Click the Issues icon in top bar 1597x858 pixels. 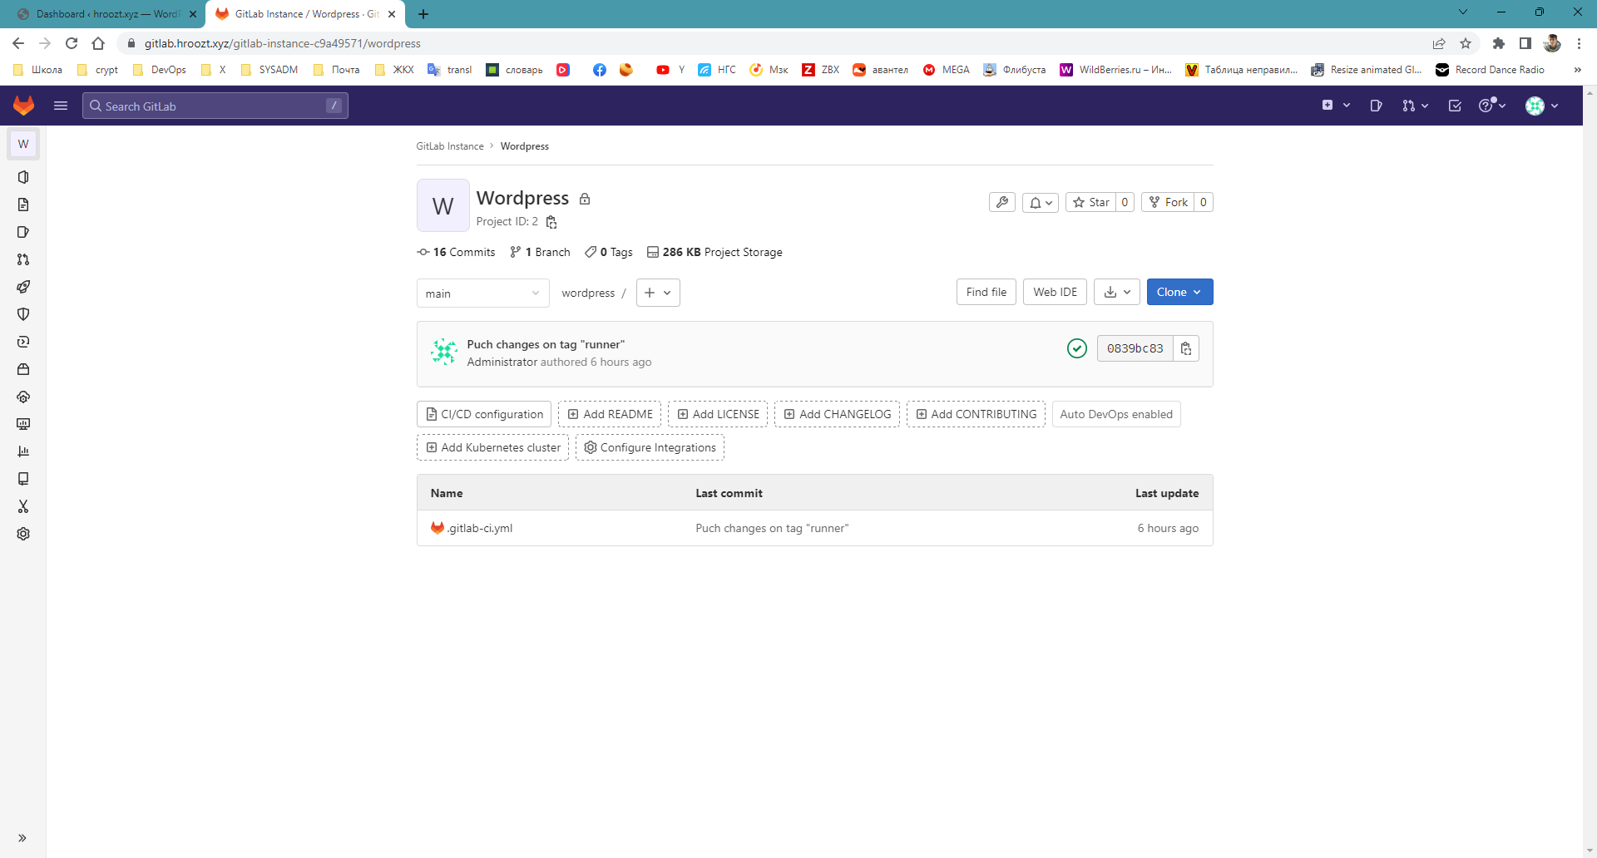(x=1377, y=106)
